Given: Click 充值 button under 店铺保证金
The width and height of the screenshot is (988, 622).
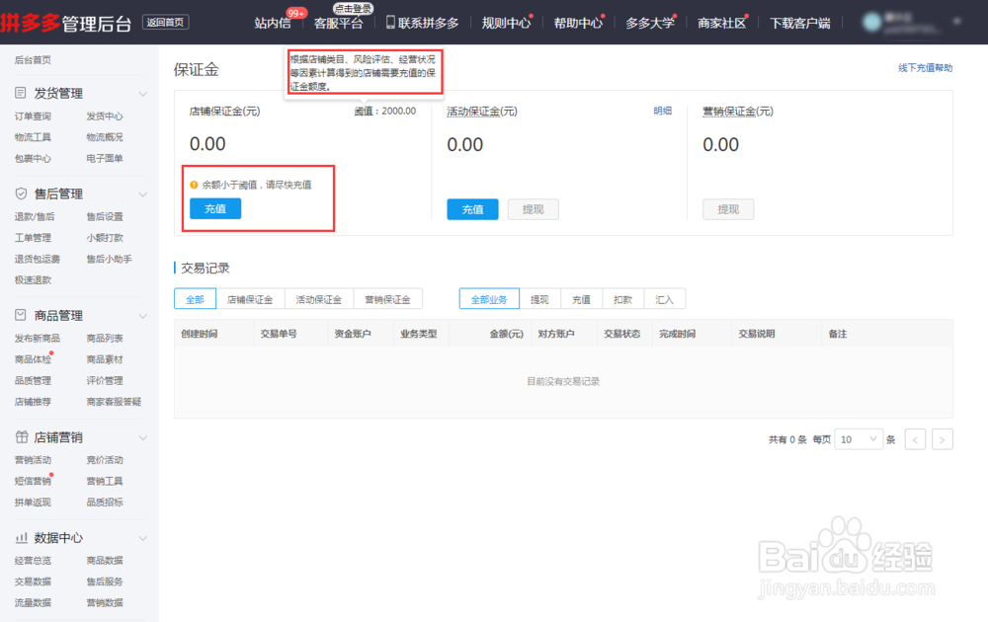Looking at the screenshot, I should click(x=214, y=208).
